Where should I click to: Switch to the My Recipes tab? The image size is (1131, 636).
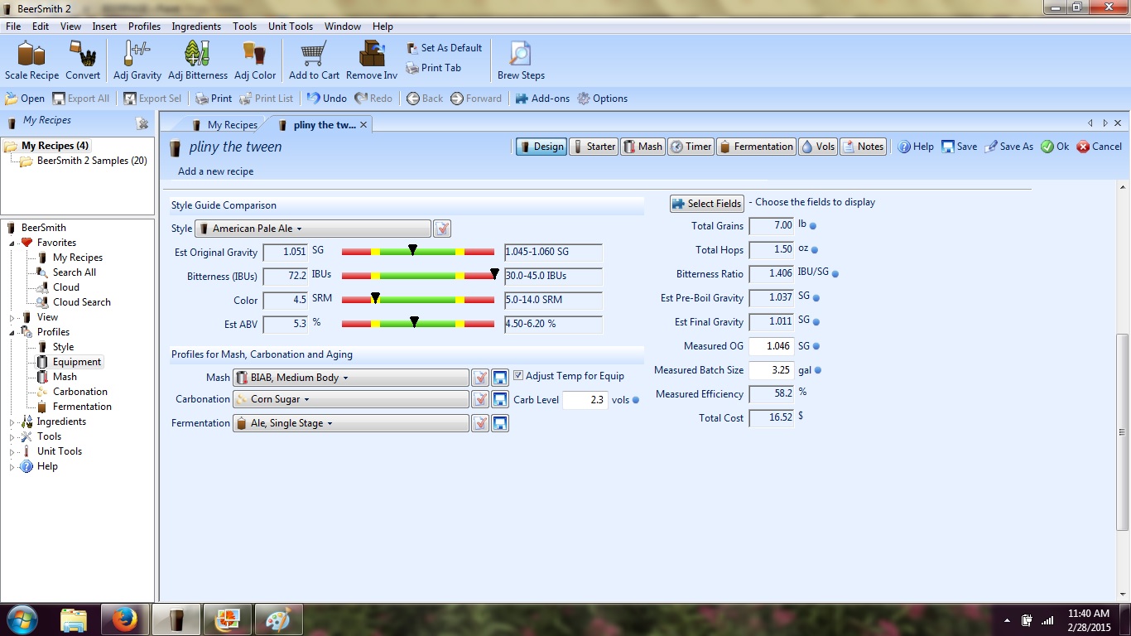click(224, 125)
